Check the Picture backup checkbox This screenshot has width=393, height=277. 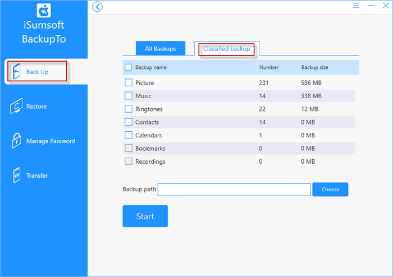pyautogui.click(x=129, y=83)
